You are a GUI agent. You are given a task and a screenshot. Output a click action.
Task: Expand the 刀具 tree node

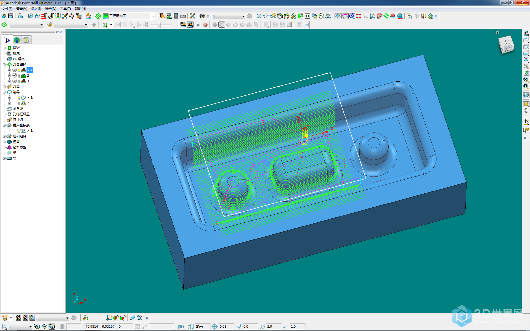4,87
